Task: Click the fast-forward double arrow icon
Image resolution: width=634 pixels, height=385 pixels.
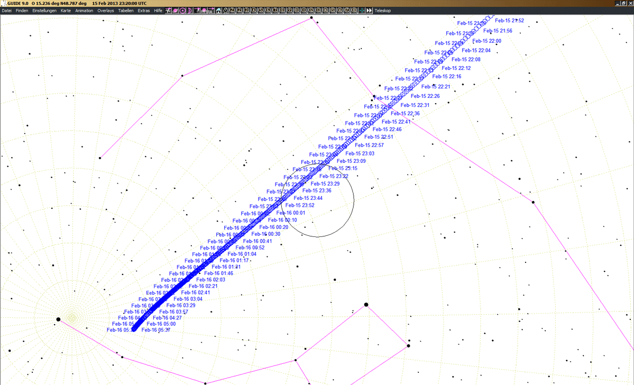Action: 369,11
